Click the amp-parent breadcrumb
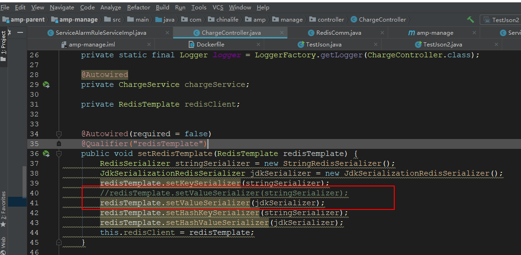Screen dimensions: 521x255 click(23, 20)
